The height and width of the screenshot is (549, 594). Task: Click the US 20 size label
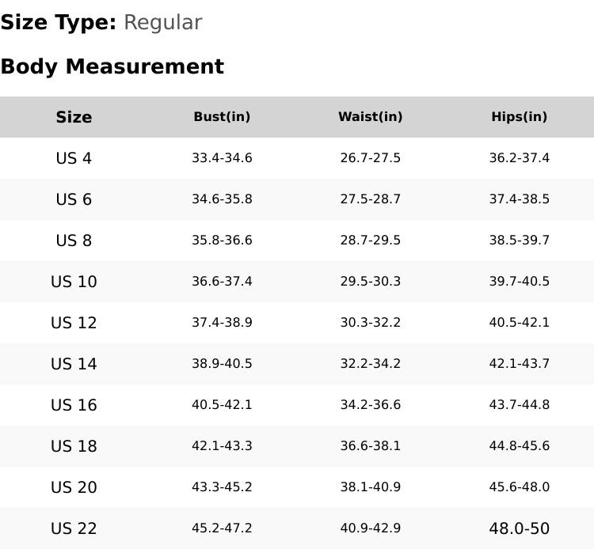(74, 487)
